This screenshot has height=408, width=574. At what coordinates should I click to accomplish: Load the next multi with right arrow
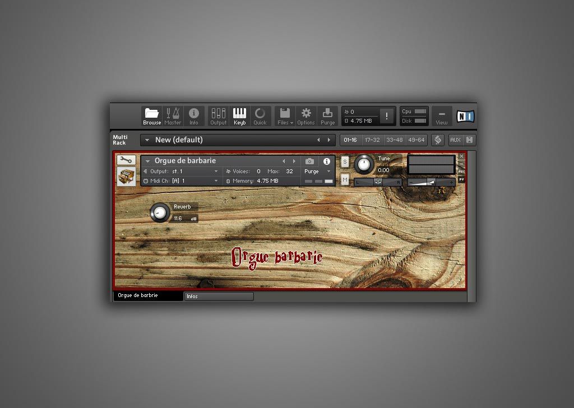coord(328,140)
